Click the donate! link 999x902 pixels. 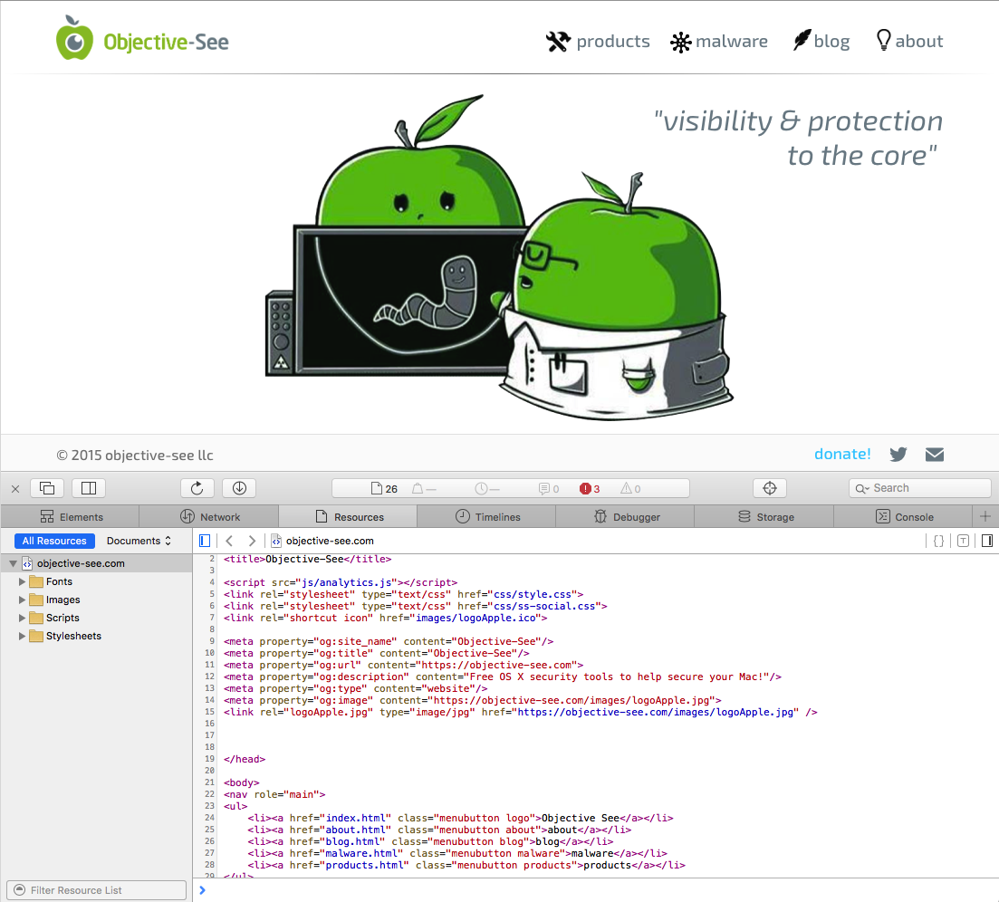(x=842, y=455)
